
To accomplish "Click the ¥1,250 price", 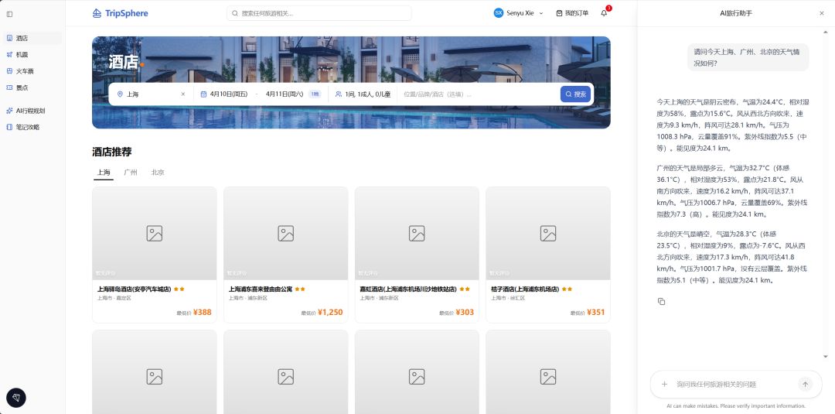I will (330, 312).
